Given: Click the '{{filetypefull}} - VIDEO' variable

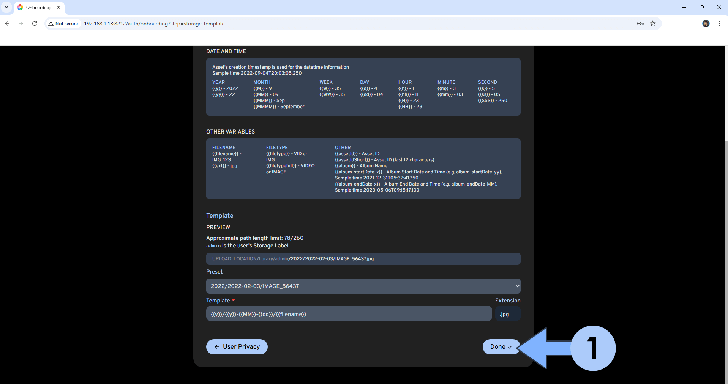Looking at the screenshot, I should pos(290,166).
